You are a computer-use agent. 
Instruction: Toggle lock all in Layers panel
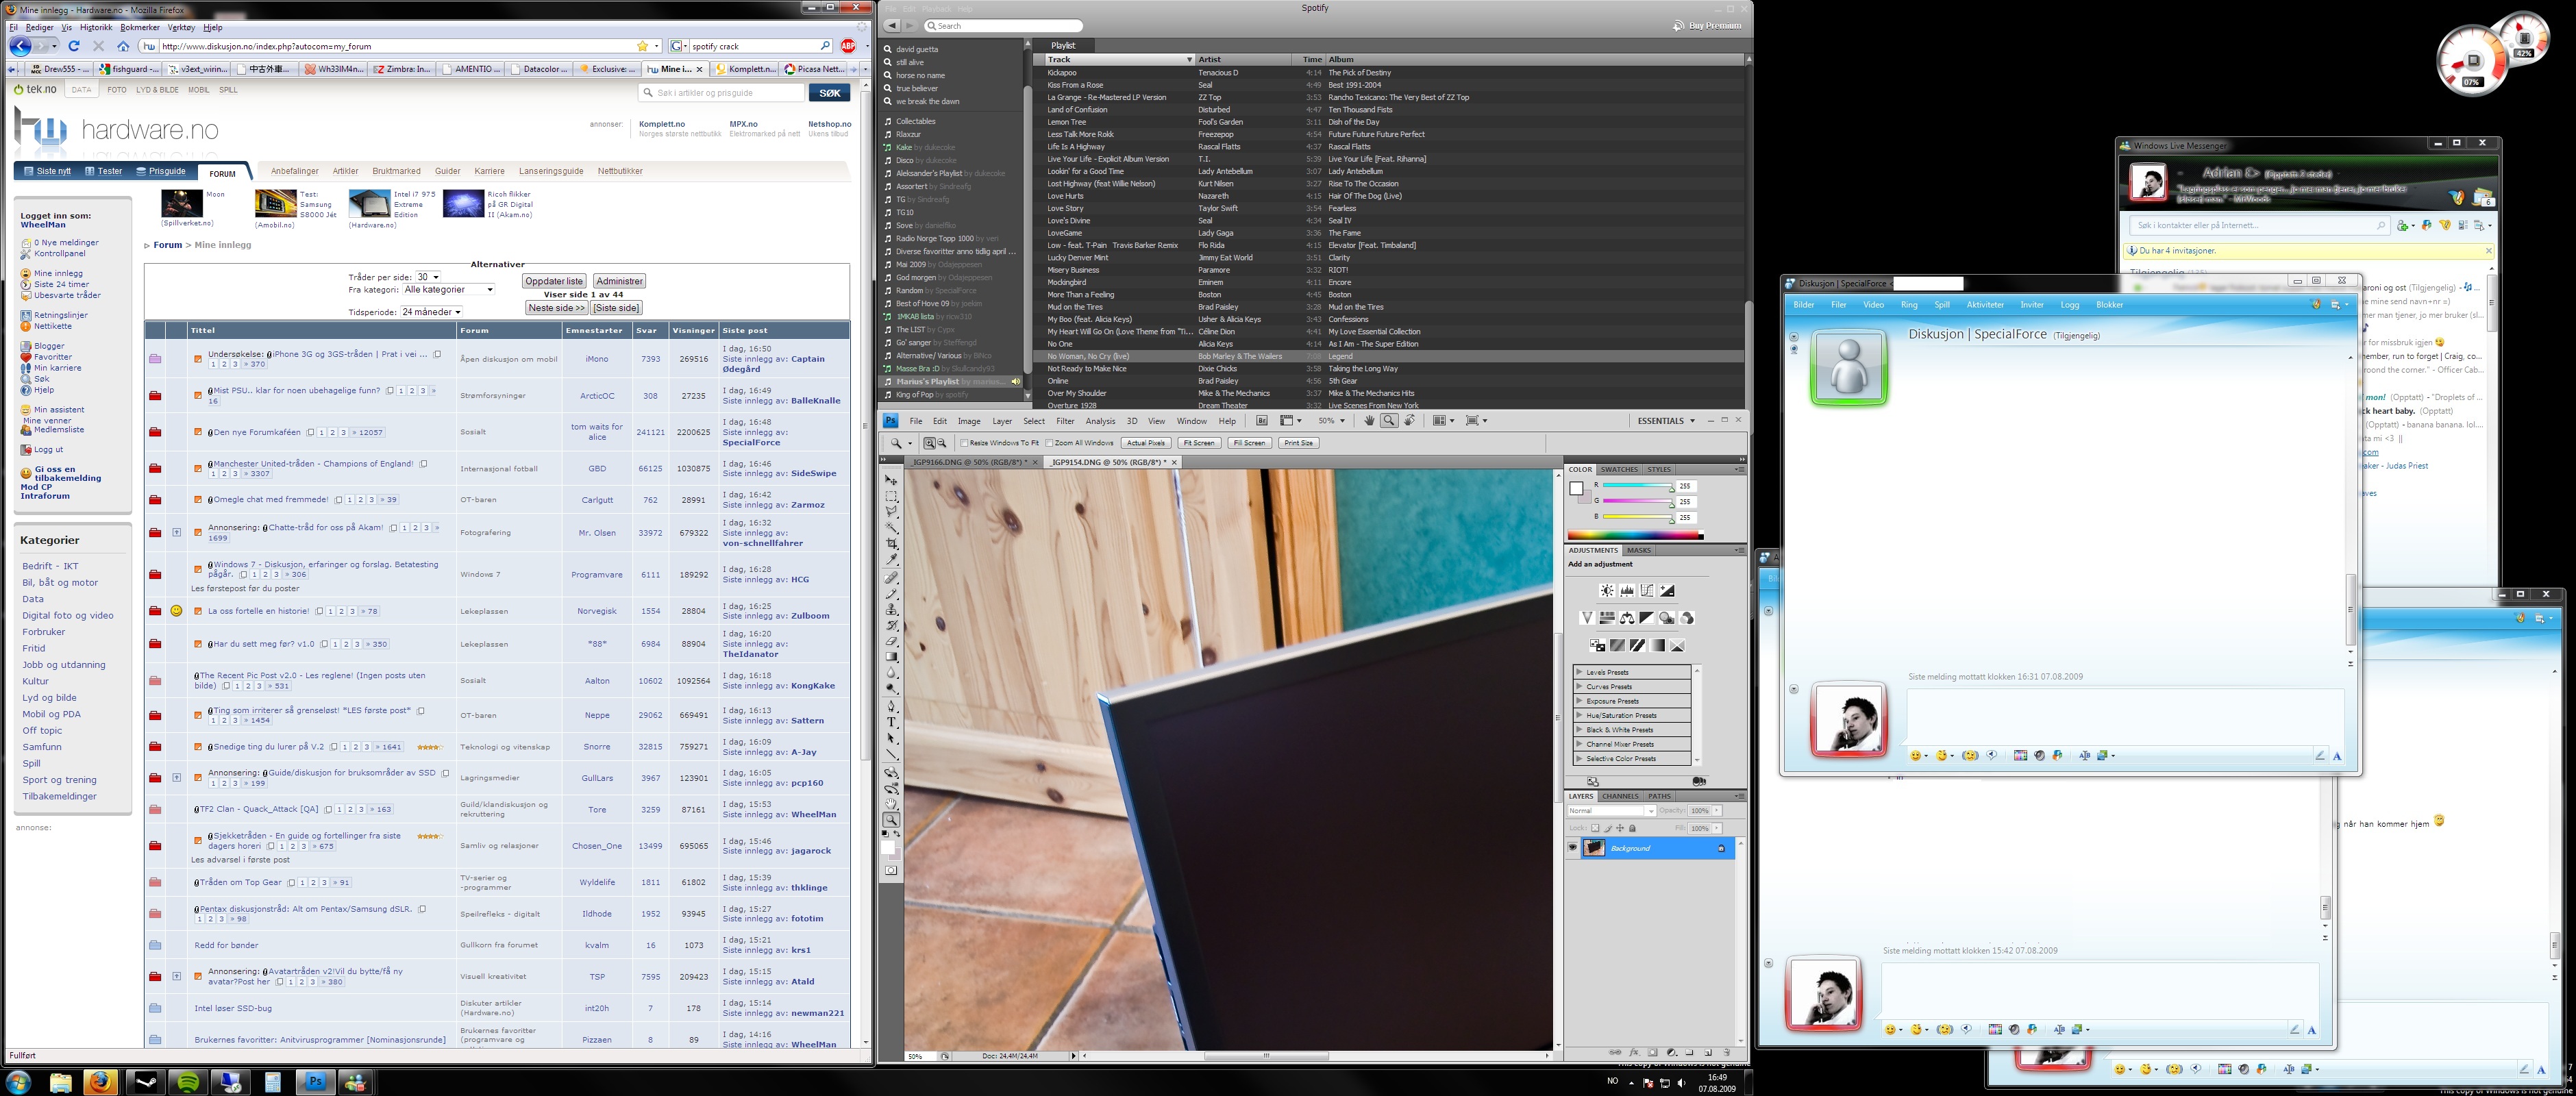coord(1632,828)
